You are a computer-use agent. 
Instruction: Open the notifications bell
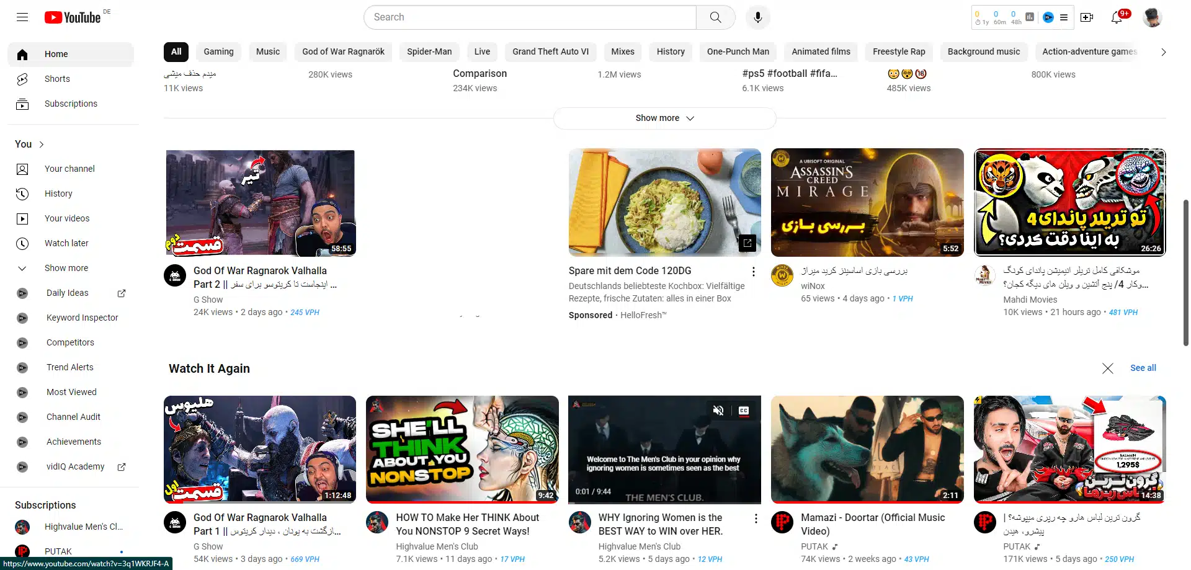[x=1117, y=17]
